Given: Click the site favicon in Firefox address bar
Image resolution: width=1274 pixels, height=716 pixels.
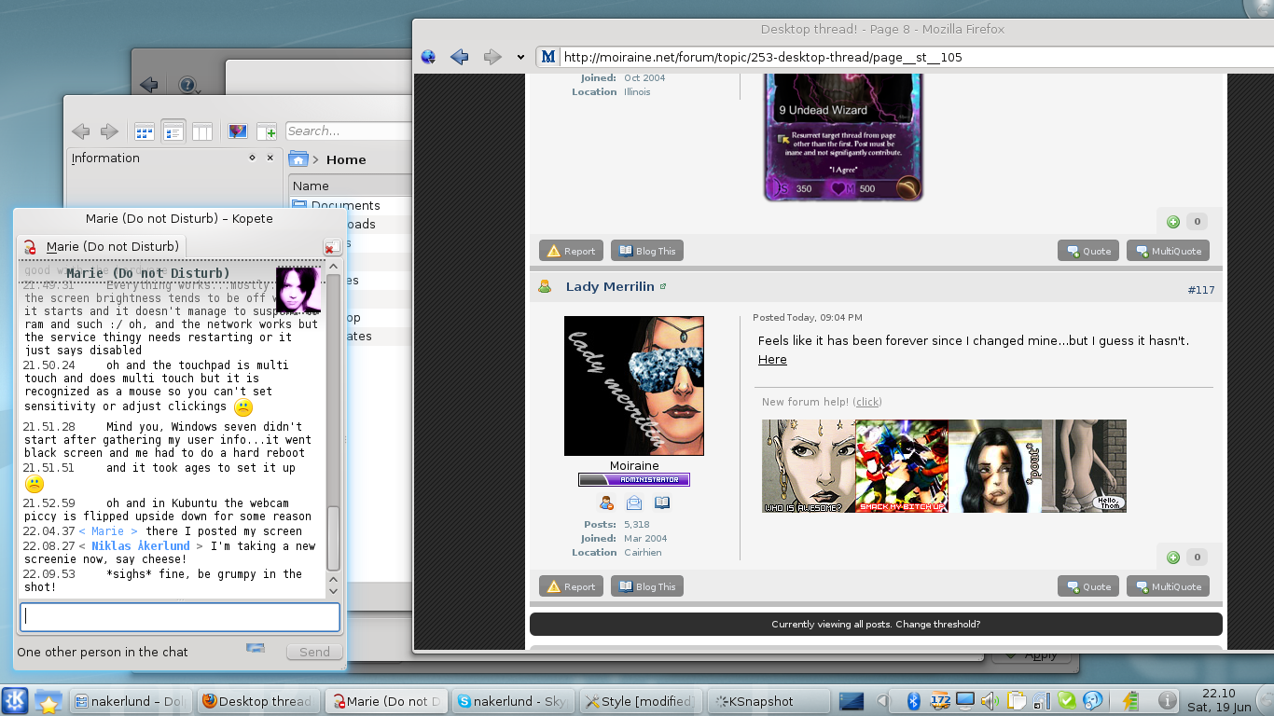Looking at the screenshot, I should click(x=548, y=58).
